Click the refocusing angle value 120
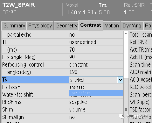This screenshot has width=152, height=123. 73,72
